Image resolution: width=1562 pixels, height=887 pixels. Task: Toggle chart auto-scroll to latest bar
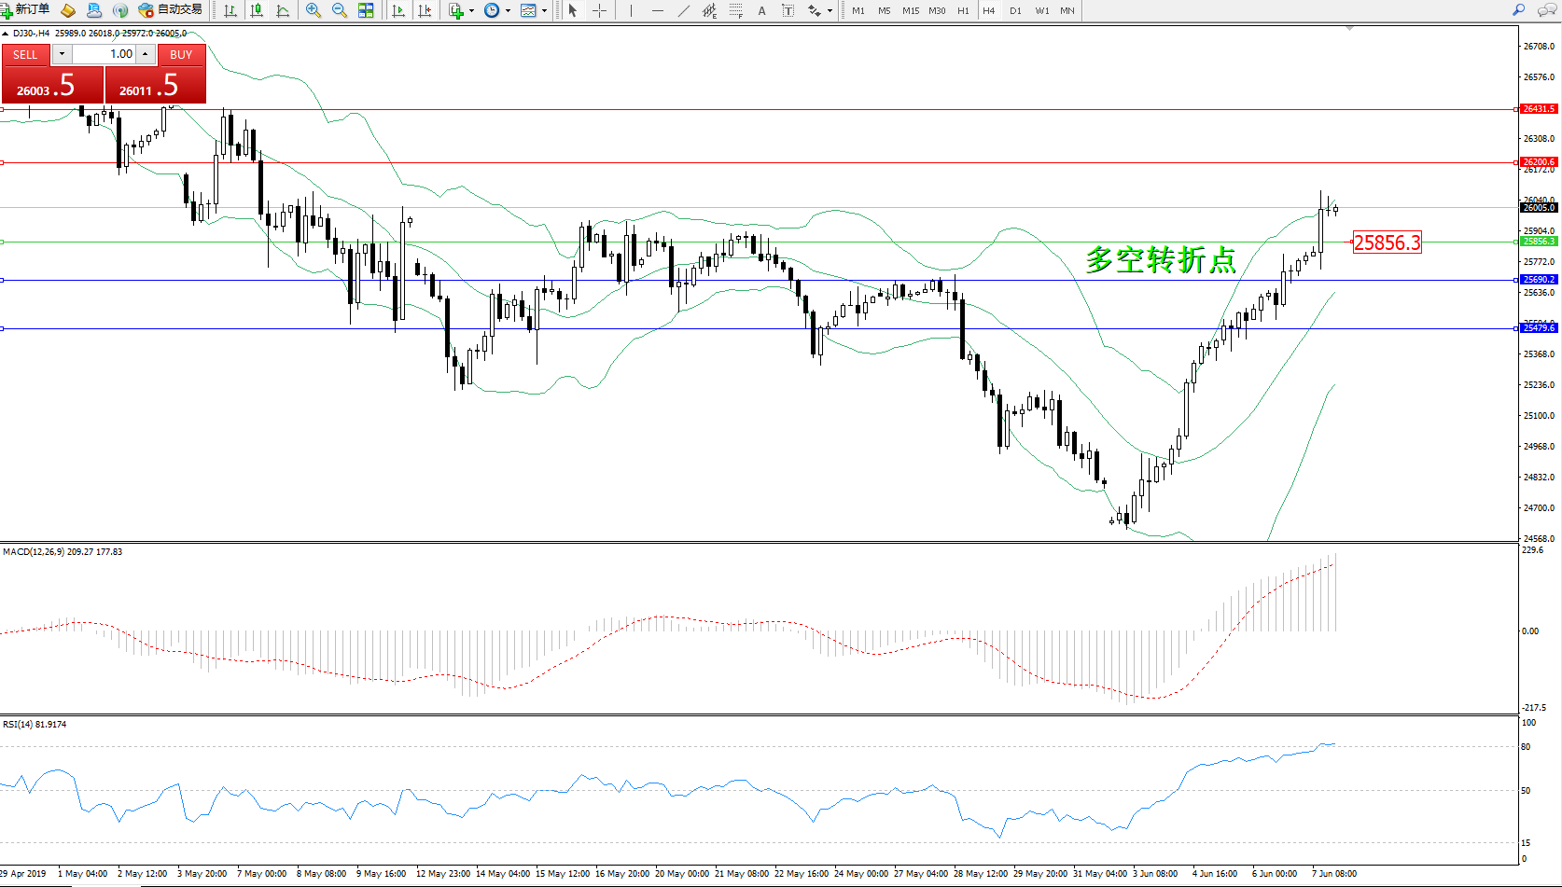click(398, 10)
